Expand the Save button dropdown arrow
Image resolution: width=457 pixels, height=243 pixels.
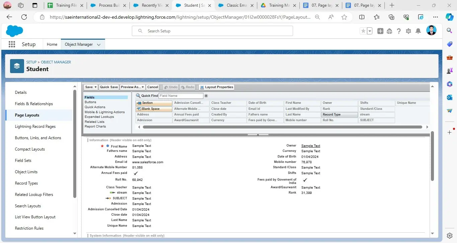pyautogui.click(x=96, y=87)
